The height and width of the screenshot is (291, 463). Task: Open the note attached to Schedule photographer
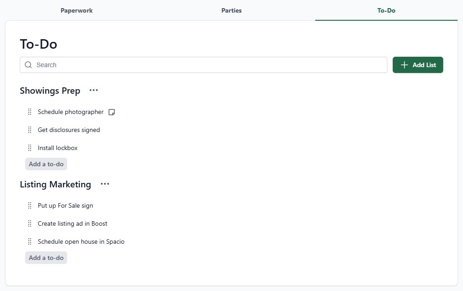point(112,112)
